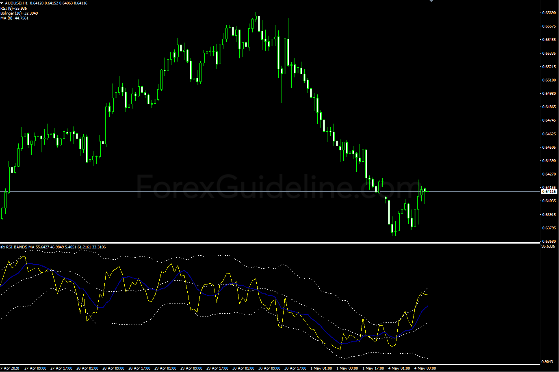Image resolution: width=559 pixels, height=372 pixels.
Task: Open the quick-trade triangle beside AUDUSD,H1
Action: click(2, 3)
